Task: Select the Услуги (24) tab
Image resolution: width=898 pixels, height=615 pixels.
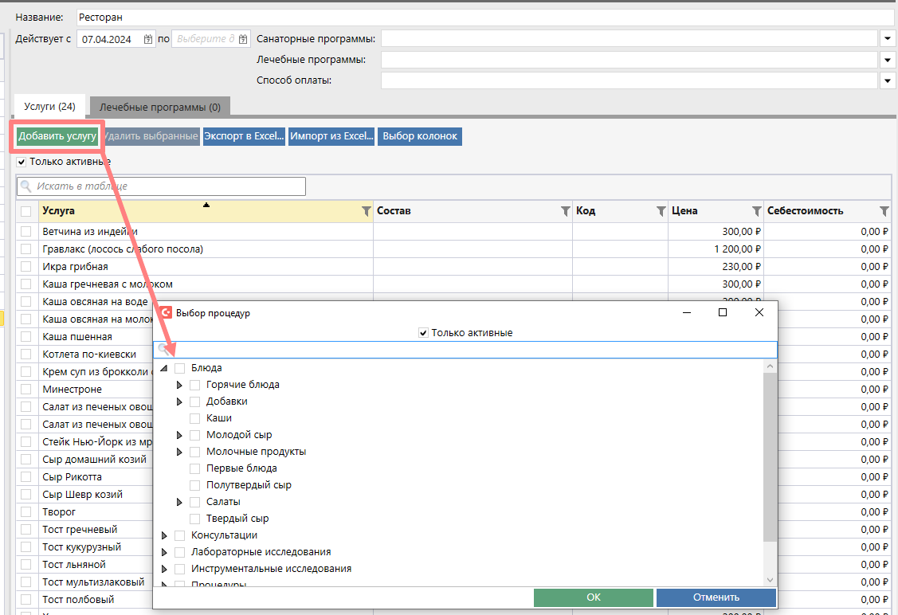Action: [x=49, y=106]
